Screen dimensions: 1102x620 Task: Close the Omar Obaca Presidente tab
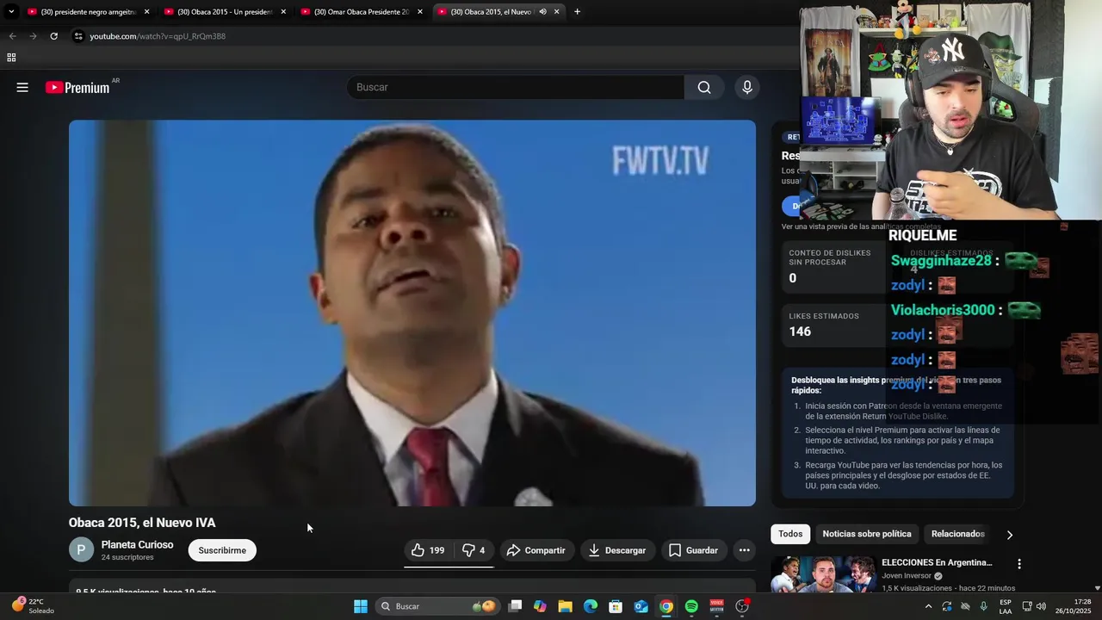coord(420,12)
